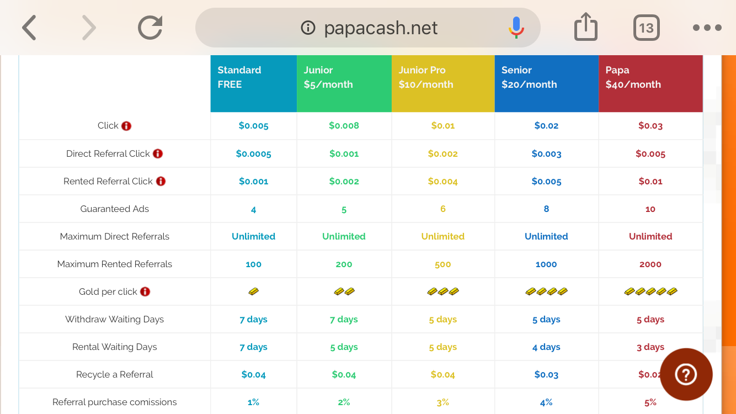This screenshot has width=736, height=414.
Task: Click info icon beside Gold per click
Action: pos(145,291)
